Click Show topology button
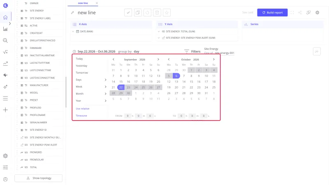Image resolution: width=329 pixels, height=185 pixels. pos(38,178)
